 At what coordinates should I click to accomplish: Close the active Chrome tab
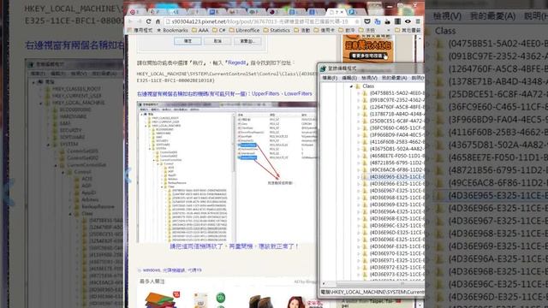pos(342,12)
